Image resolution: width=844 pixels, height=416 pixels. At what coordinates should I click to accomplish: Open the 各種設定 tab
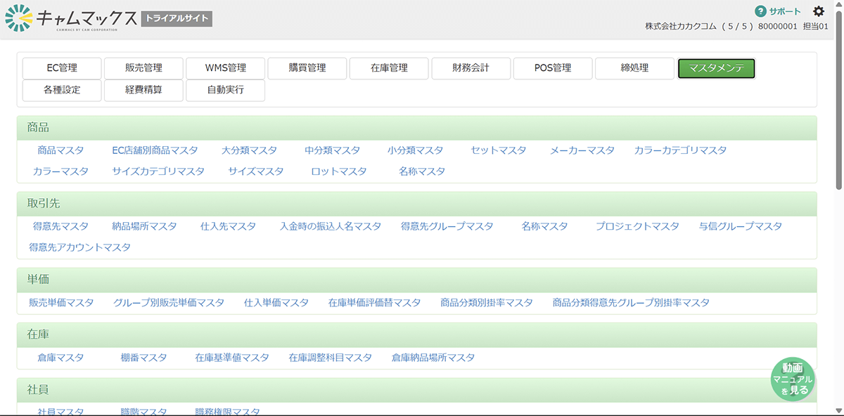(62, 90)
